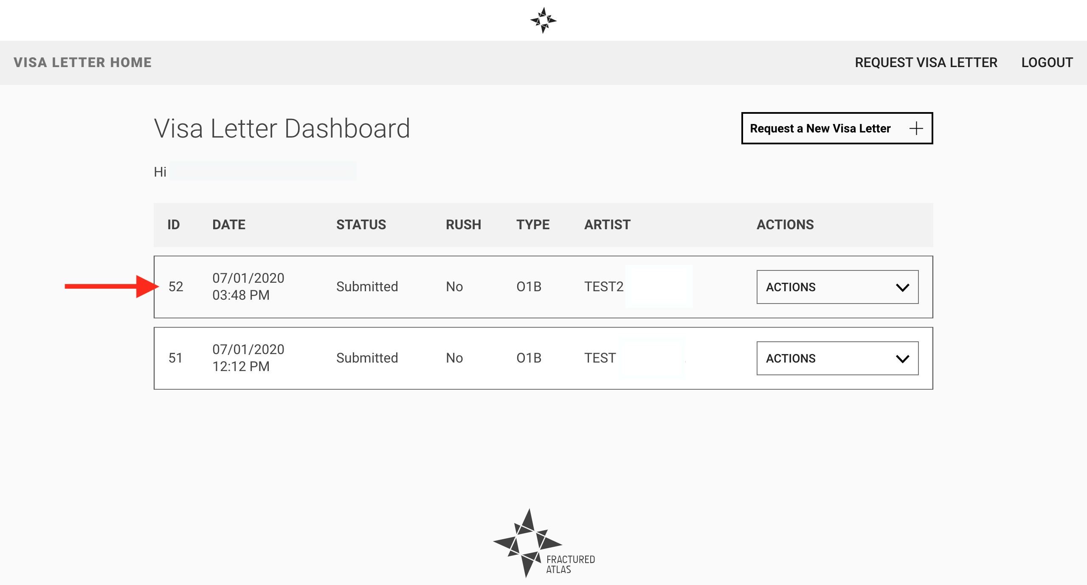Click the Fractured Atlas footer logo
The width and height of the screenshot is (1087, 585).
pyautogui.click(x=544, y=543)
